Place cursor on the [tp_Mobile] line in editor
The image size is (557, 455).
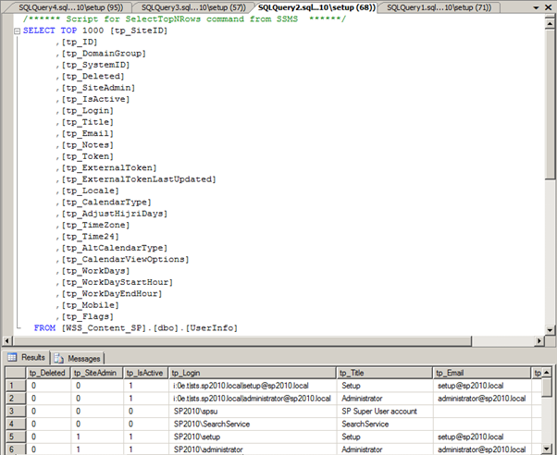point(87,305)
